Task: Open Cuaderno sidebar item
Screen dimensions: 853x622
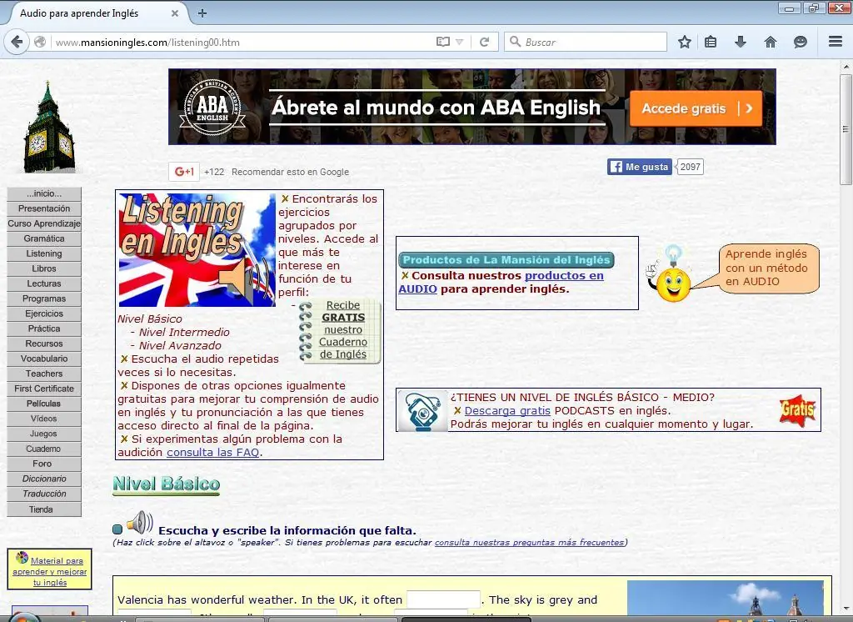Action: coord(44,449)
